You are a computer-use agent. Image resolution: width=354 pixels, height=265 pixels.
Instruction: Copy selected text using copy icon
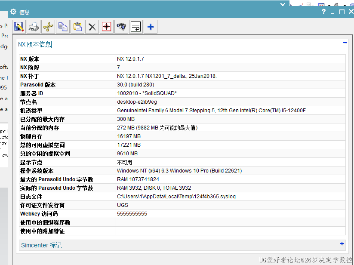[63, 27]
